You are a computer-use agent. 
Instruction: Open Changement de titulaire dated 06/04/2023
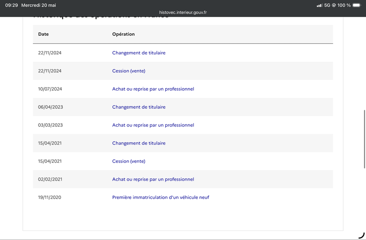click(139, 107)
